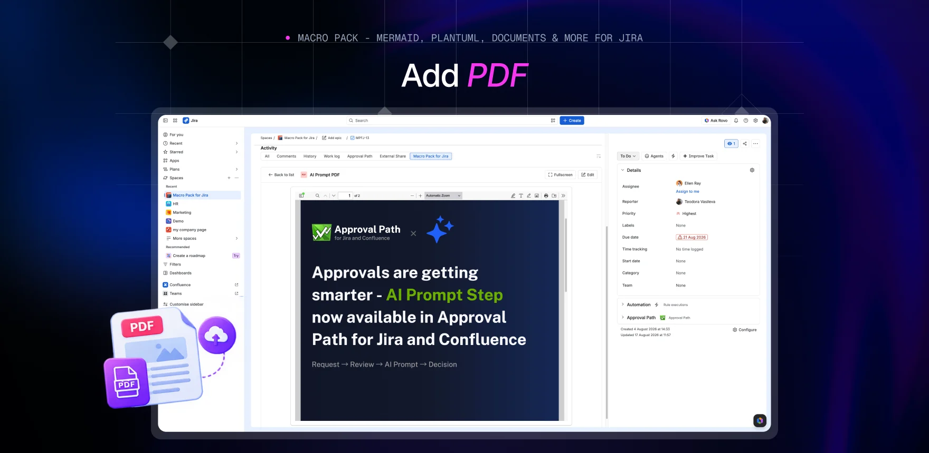Select the PDF add text tool
Screen dimensions: 929x453
click(x=521, y=195)
